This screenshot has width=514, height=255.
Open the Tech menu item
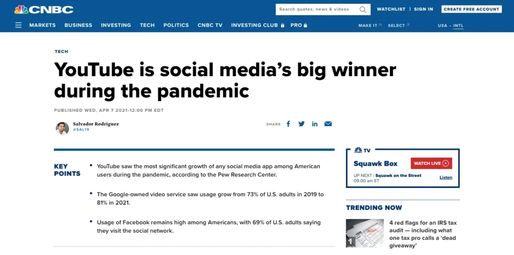coord(147,25)
